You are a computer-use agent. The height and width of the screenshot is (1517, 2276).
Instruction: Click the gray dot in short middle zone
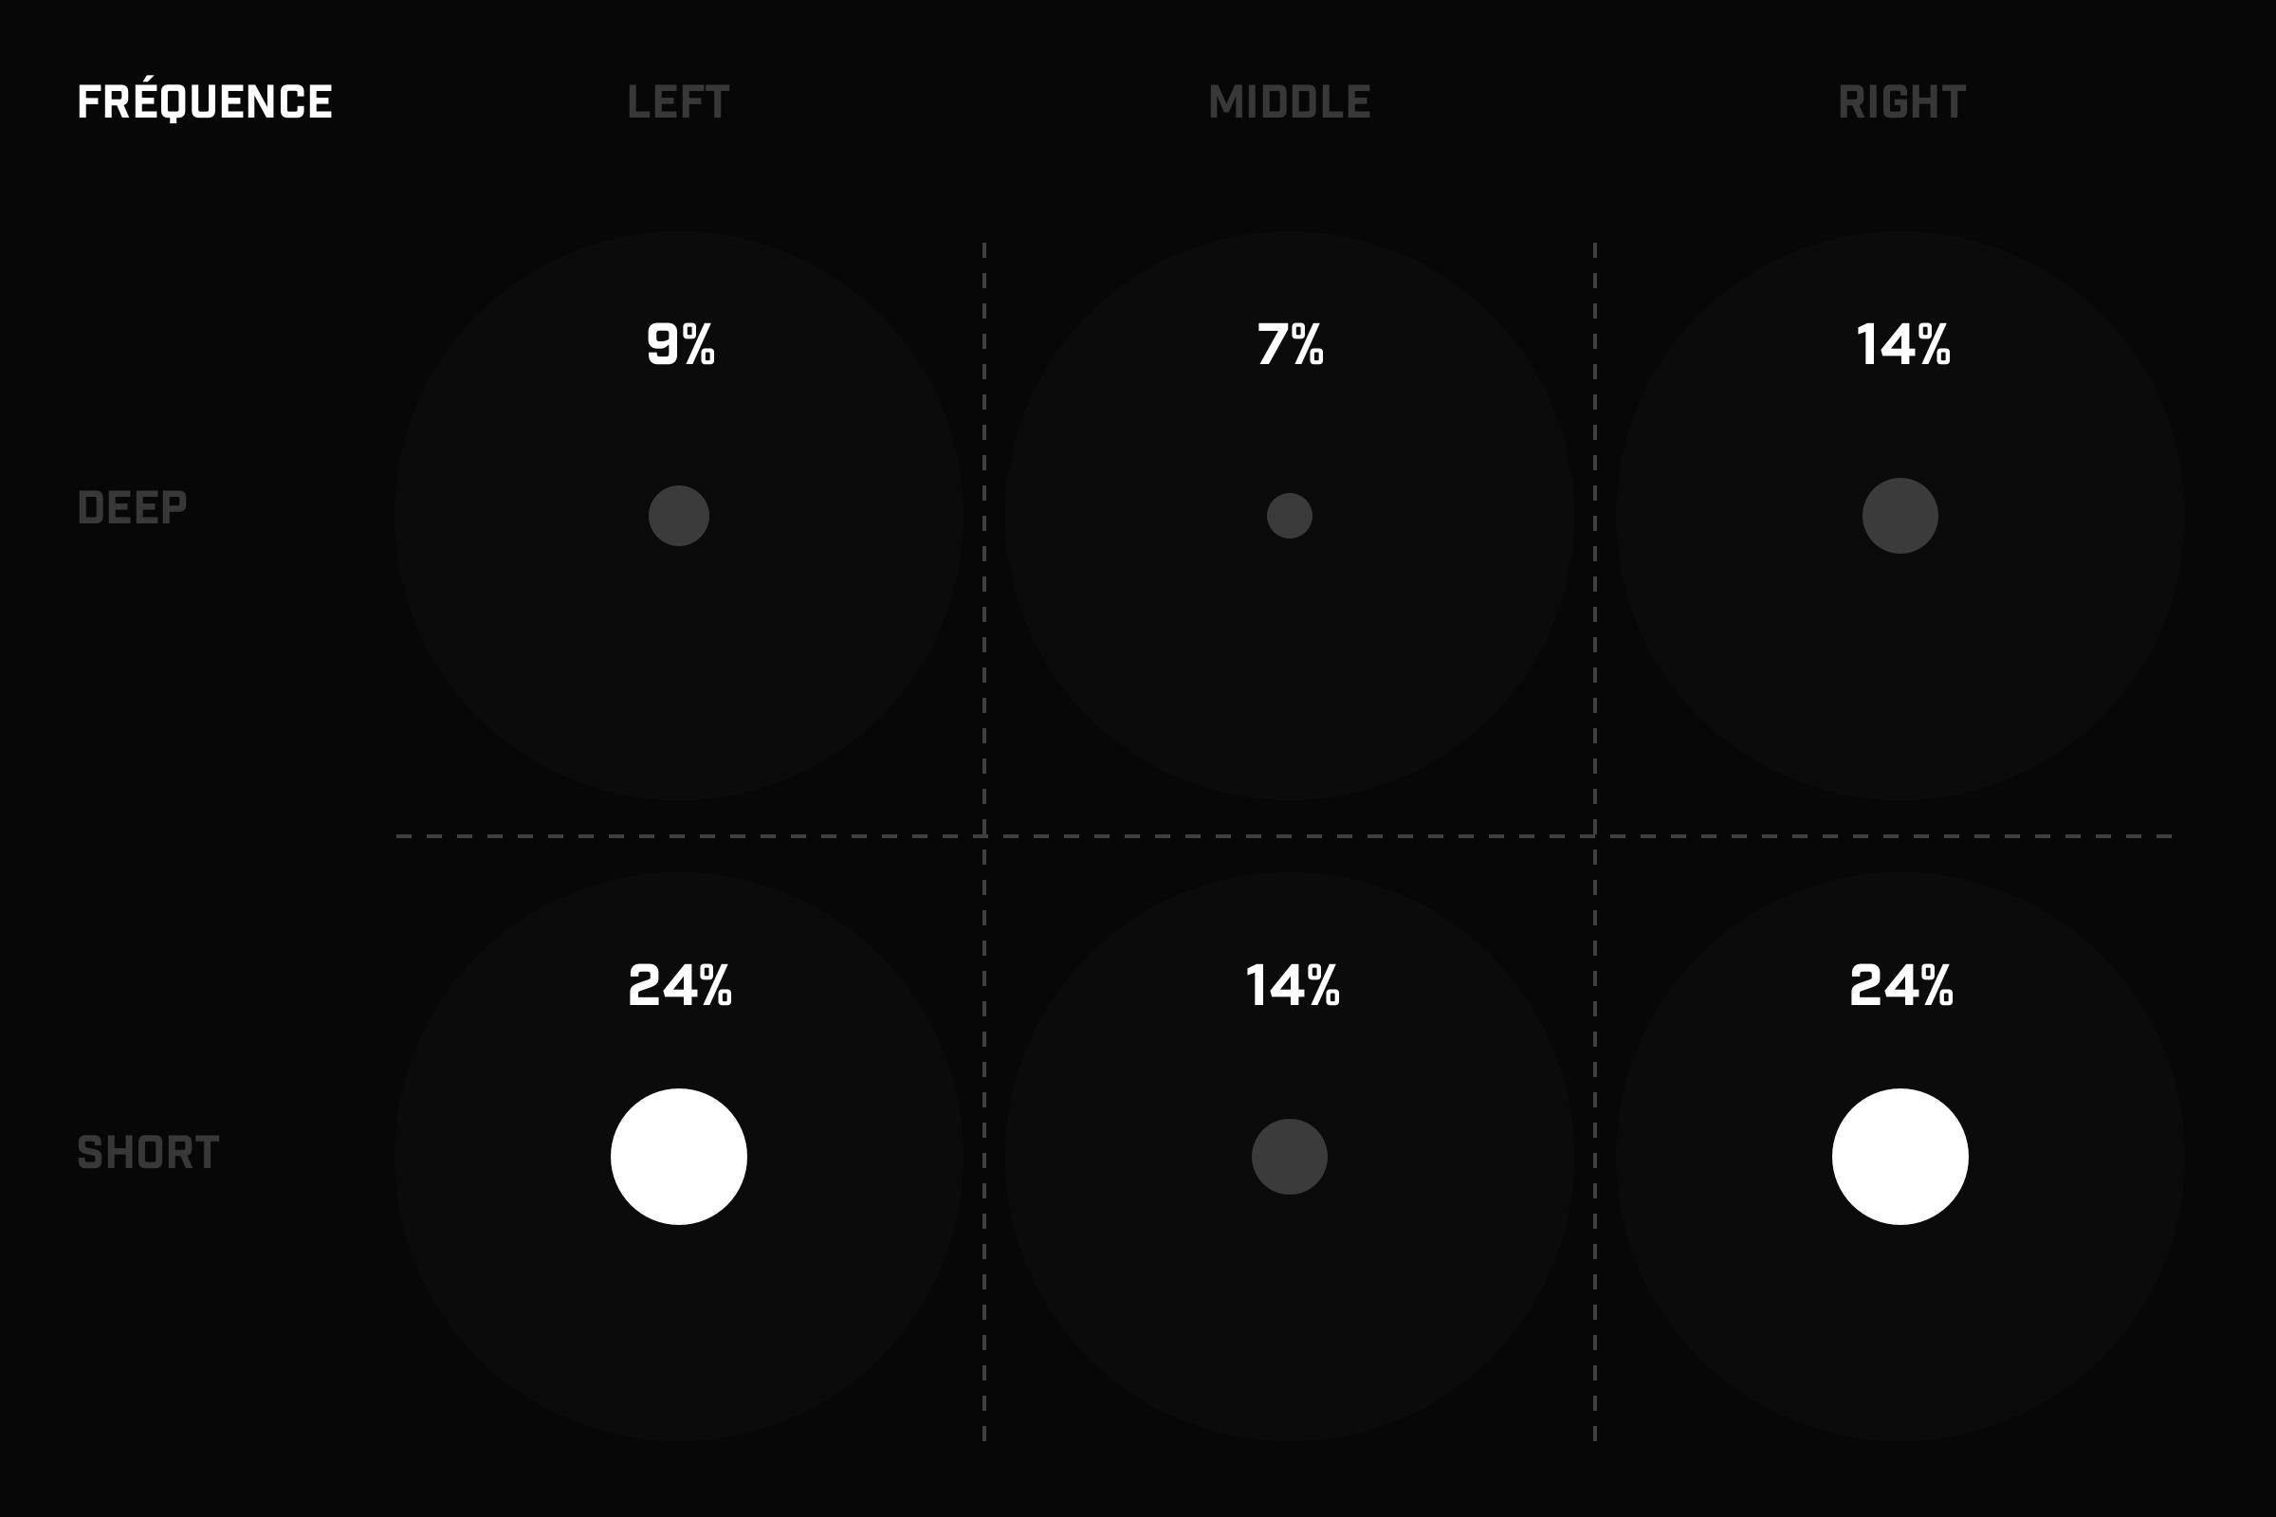coord(1289,1156)
